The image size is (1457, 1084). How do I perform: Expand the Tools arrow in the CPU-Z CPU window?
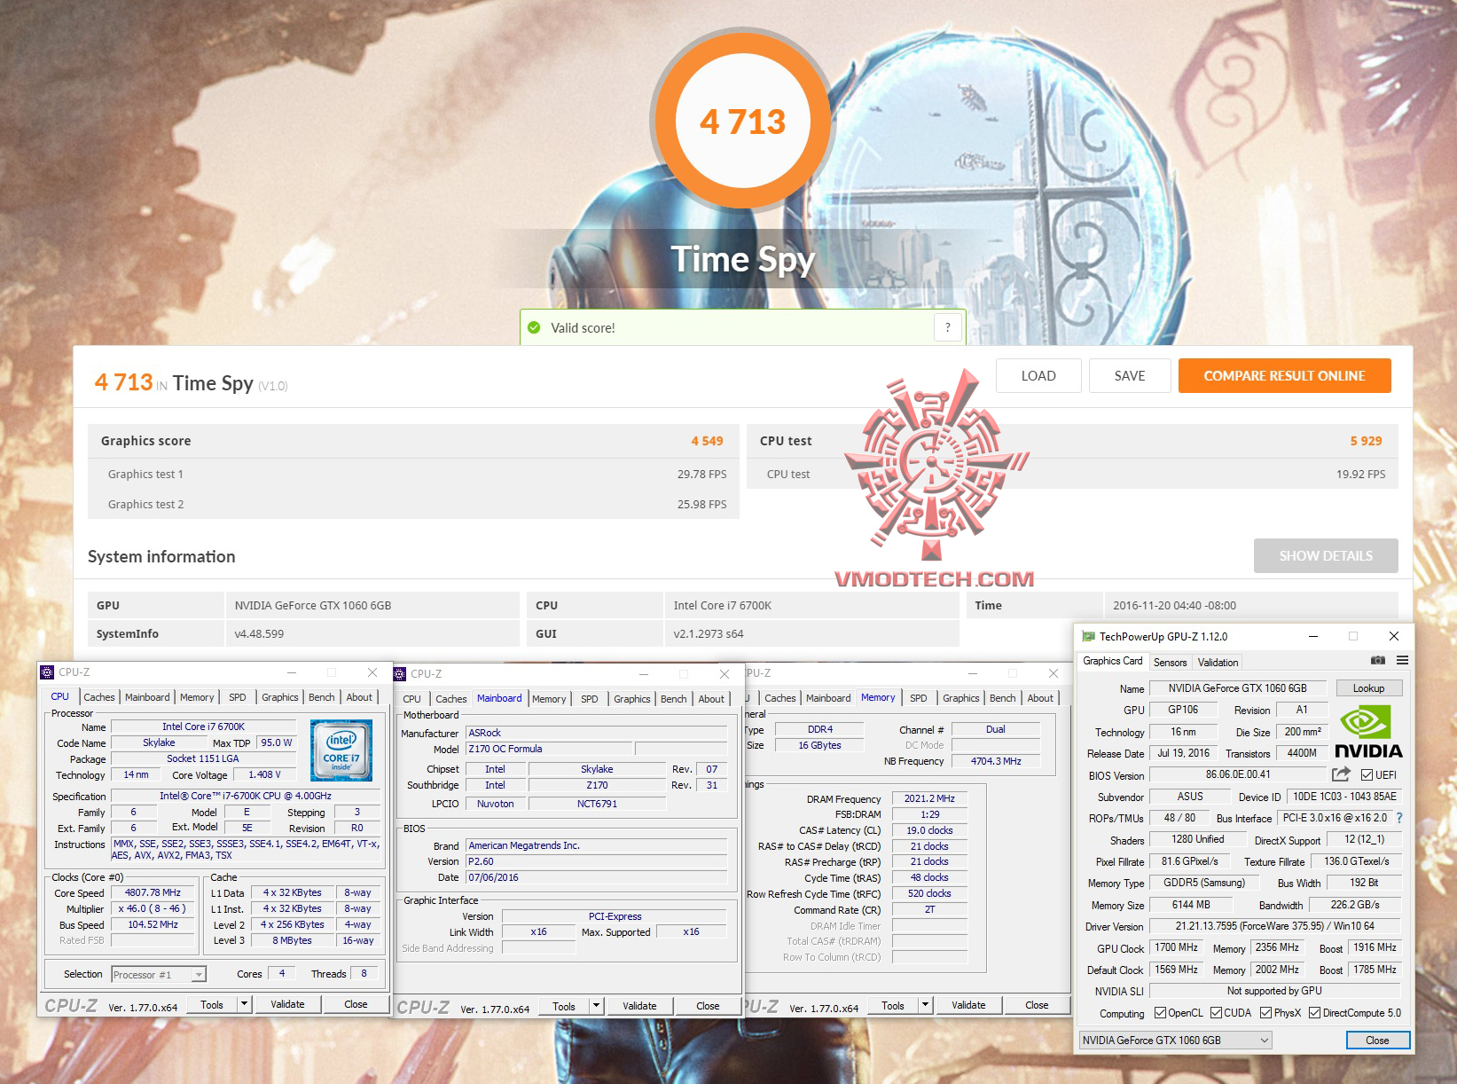click(x=245, y=1004)
